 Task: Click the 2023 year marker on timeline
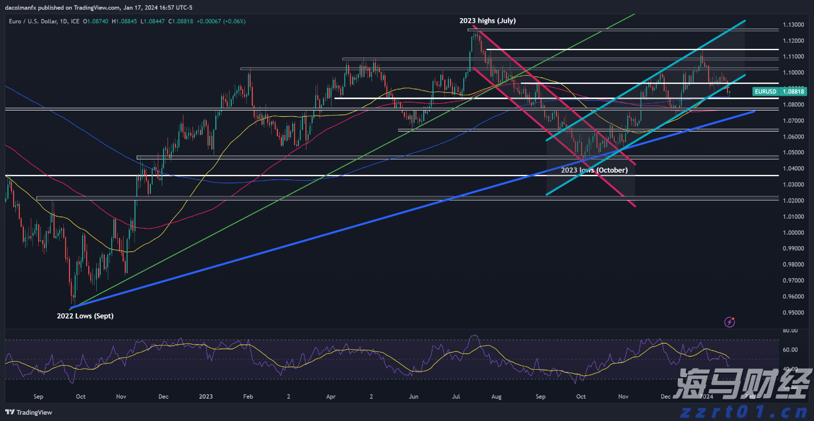pos(204,396)
